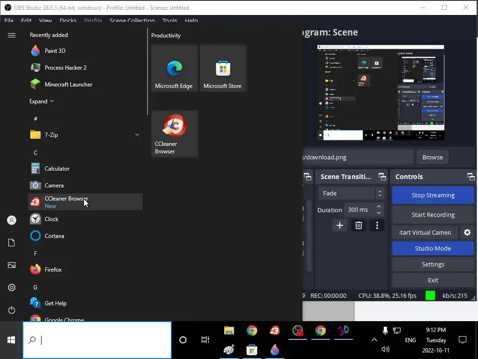
Task: Open the Get Help app
Action: [x=85, y=303]
